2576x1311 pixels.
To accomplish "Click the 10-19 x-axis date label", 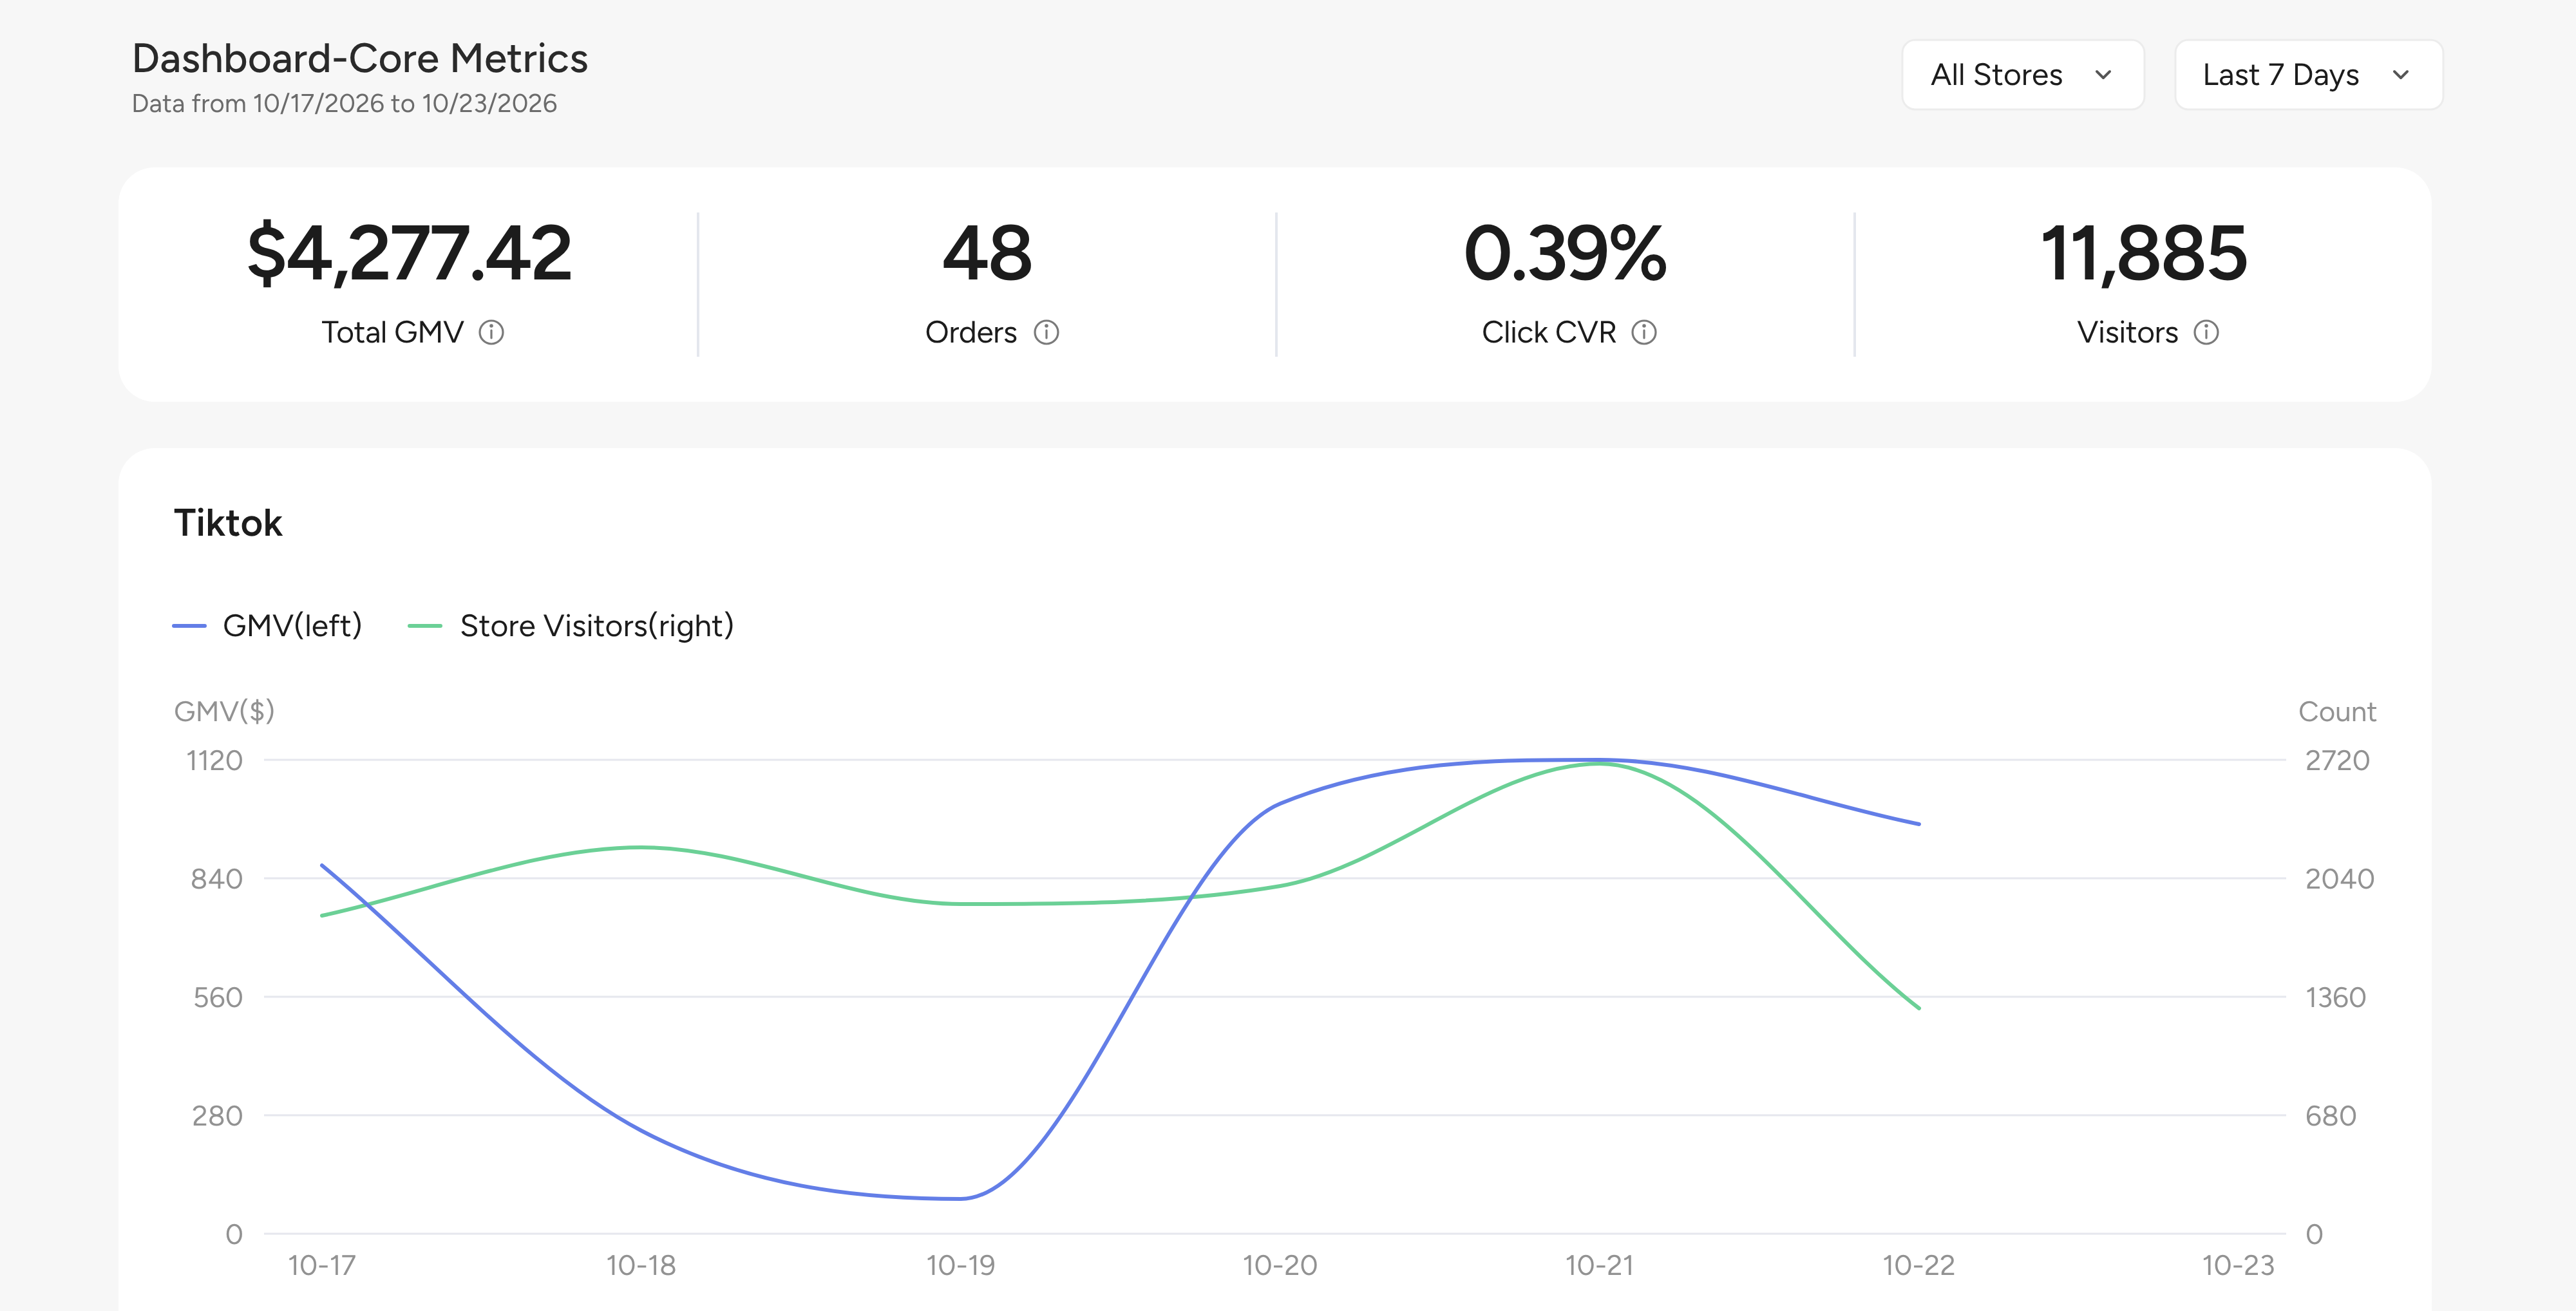I will tap(961, 1266).
